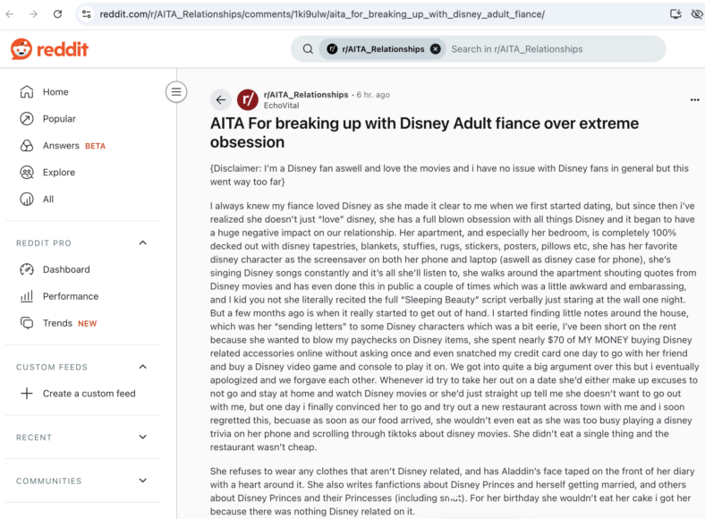Click the '6 hr. ago' timestamp

coord(373,95)
